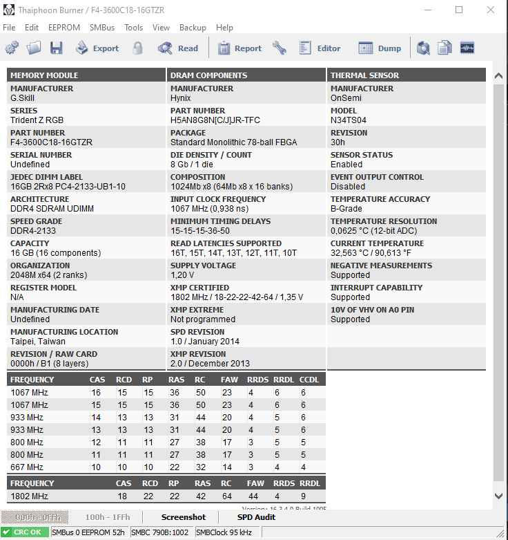Click the 1802 MHz XMP frequency row
The width and height of the screenshot is (508, 540).
pyautogui.click(x=166, y=496)
